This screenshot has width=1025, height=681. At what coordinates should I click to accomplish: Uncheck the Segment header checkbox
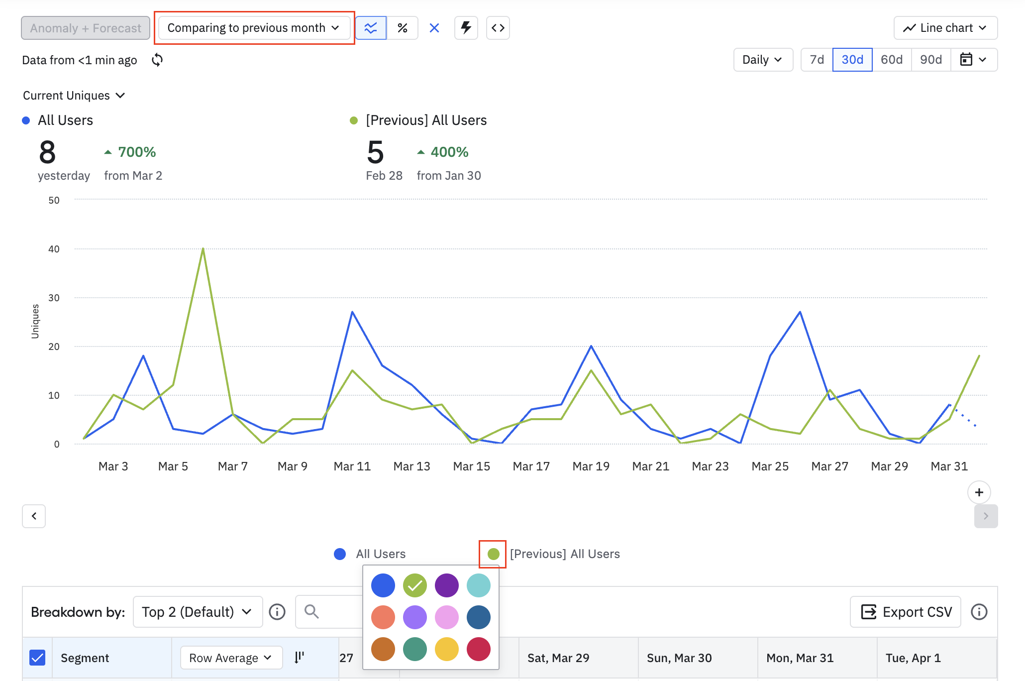click(38, 658)
